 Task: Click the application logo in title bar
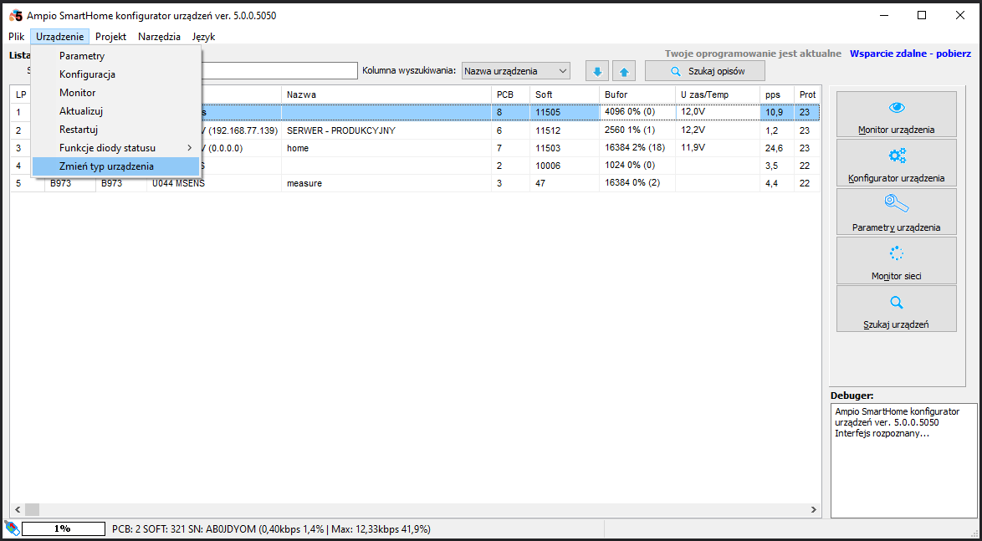(x=16, y=16)
